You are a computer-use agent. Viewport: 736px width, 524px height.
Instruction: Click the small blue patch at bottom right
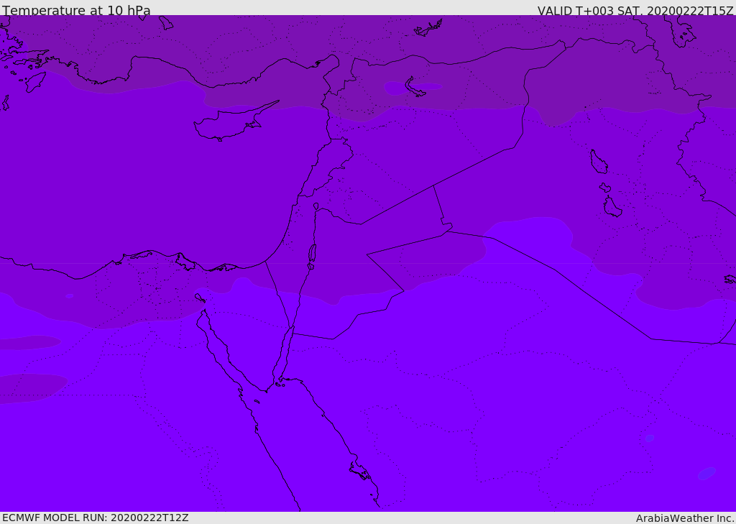click(707, 474)
